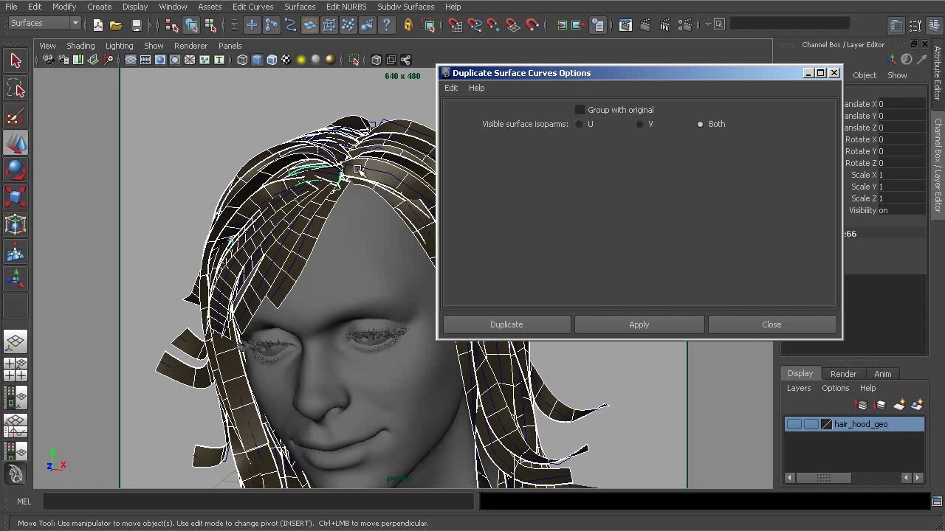Click the yellow Use All Lights icon
Image resolution: width=945 pixels, height=531 pixels.
301,60
